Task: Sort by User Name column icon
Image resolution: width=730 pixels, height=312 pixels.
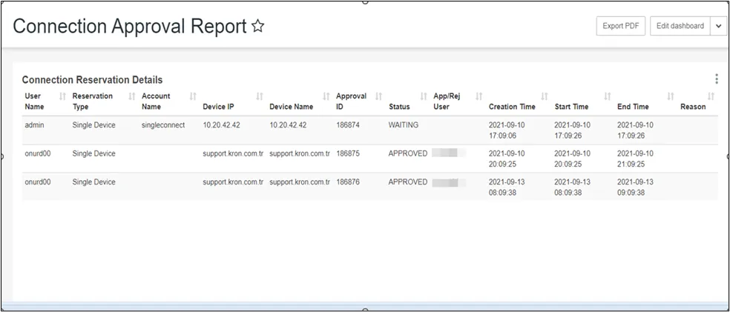Action: point(62,96)
